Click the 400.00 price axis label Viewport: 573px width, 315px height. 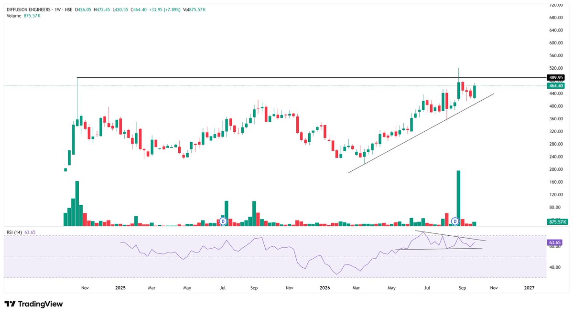tap(556, 106)
